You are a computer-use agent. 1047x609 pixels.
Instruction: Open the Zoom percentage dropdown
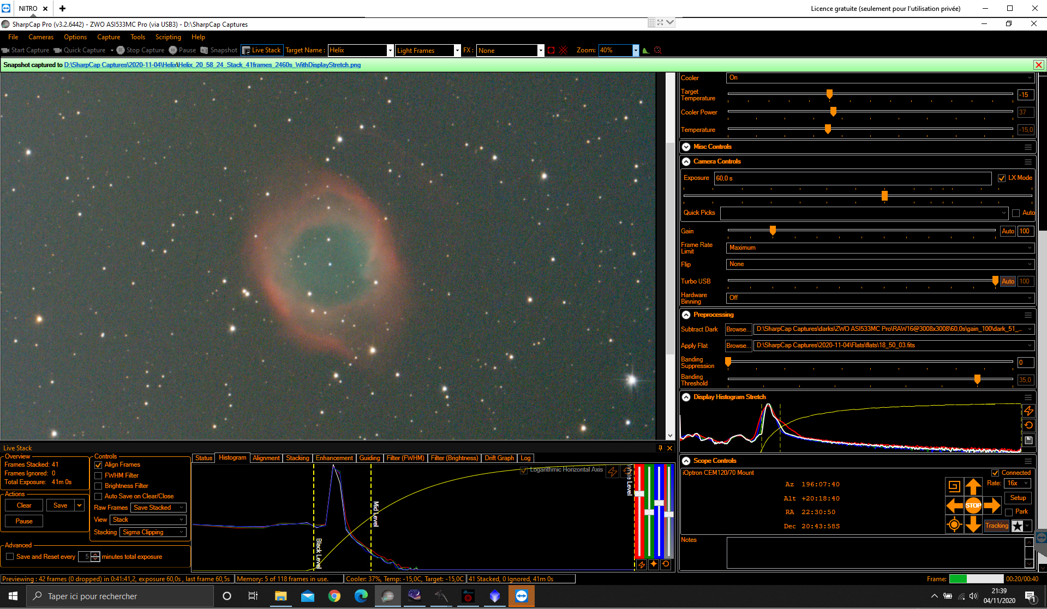click(636, 50)
